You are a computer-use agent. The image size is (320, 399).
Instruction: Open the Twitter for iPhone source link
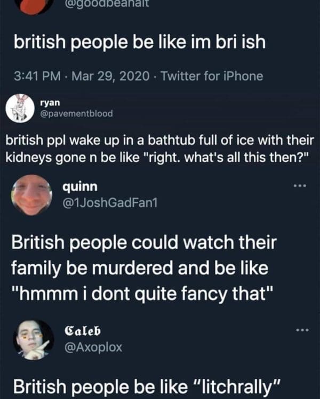(x=212, y=76)
